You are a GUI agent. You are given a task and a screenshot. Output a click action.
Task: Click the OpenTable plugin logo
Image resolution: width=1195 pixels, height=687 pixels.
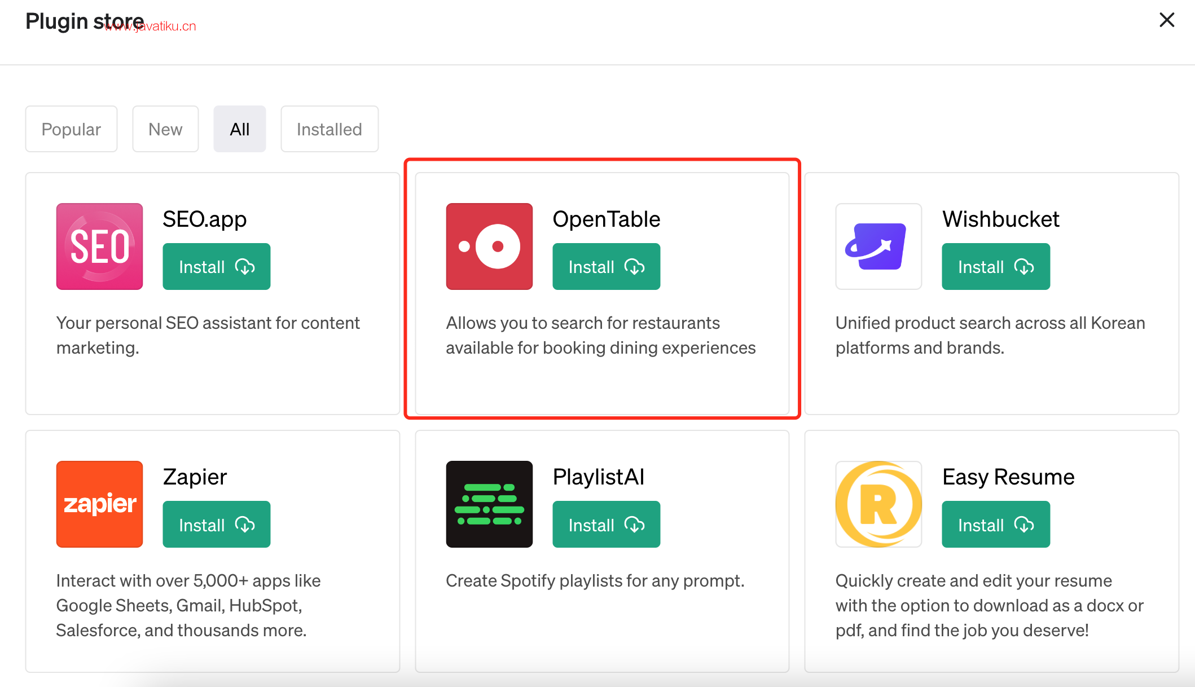(x=489, y=246)
